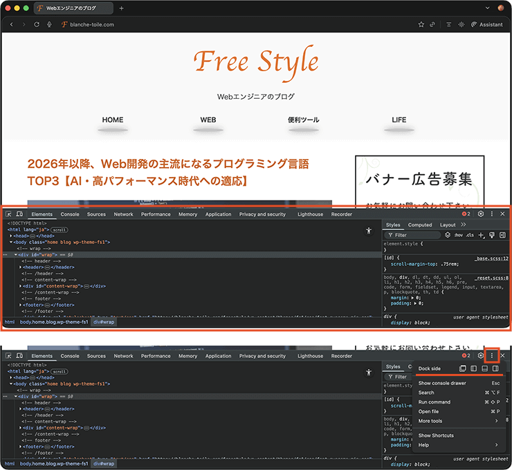Switch to Console tab in upper DevTools
This screenshot has height=470, width=512.
coord(70,214)
